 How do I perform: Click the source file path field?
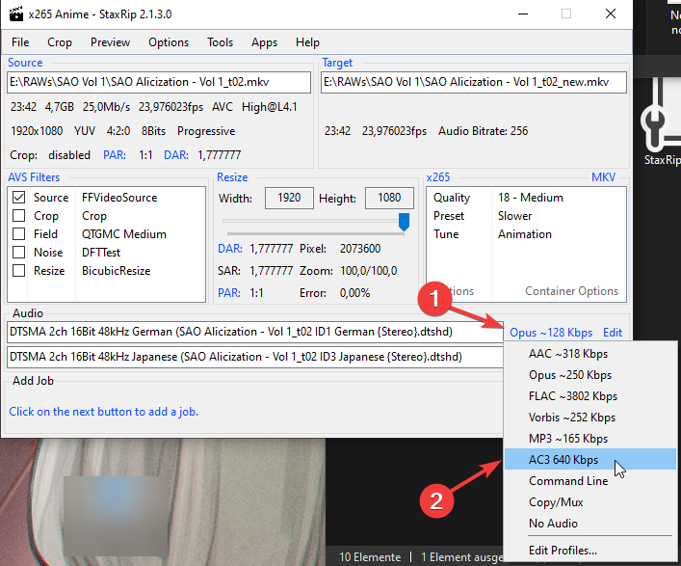(x=159, y=82)
